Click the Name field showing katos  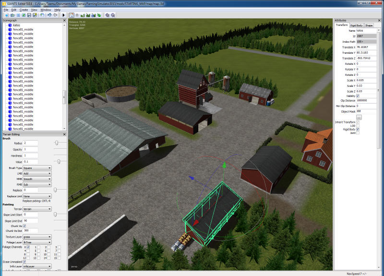click(366, 31)
